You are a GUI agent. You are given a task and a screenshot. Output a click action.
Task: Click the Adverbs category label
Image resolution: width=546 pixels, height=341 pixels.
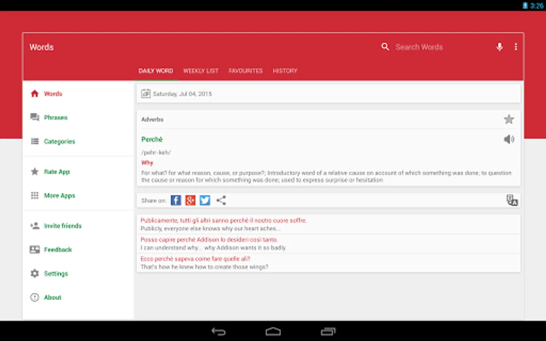coord(152,119)
